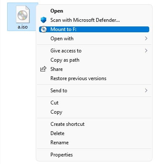Image resolution: width=161 pixels, height=164 pixels.
Task: Select Give access to entry
Action: [94, 51]
